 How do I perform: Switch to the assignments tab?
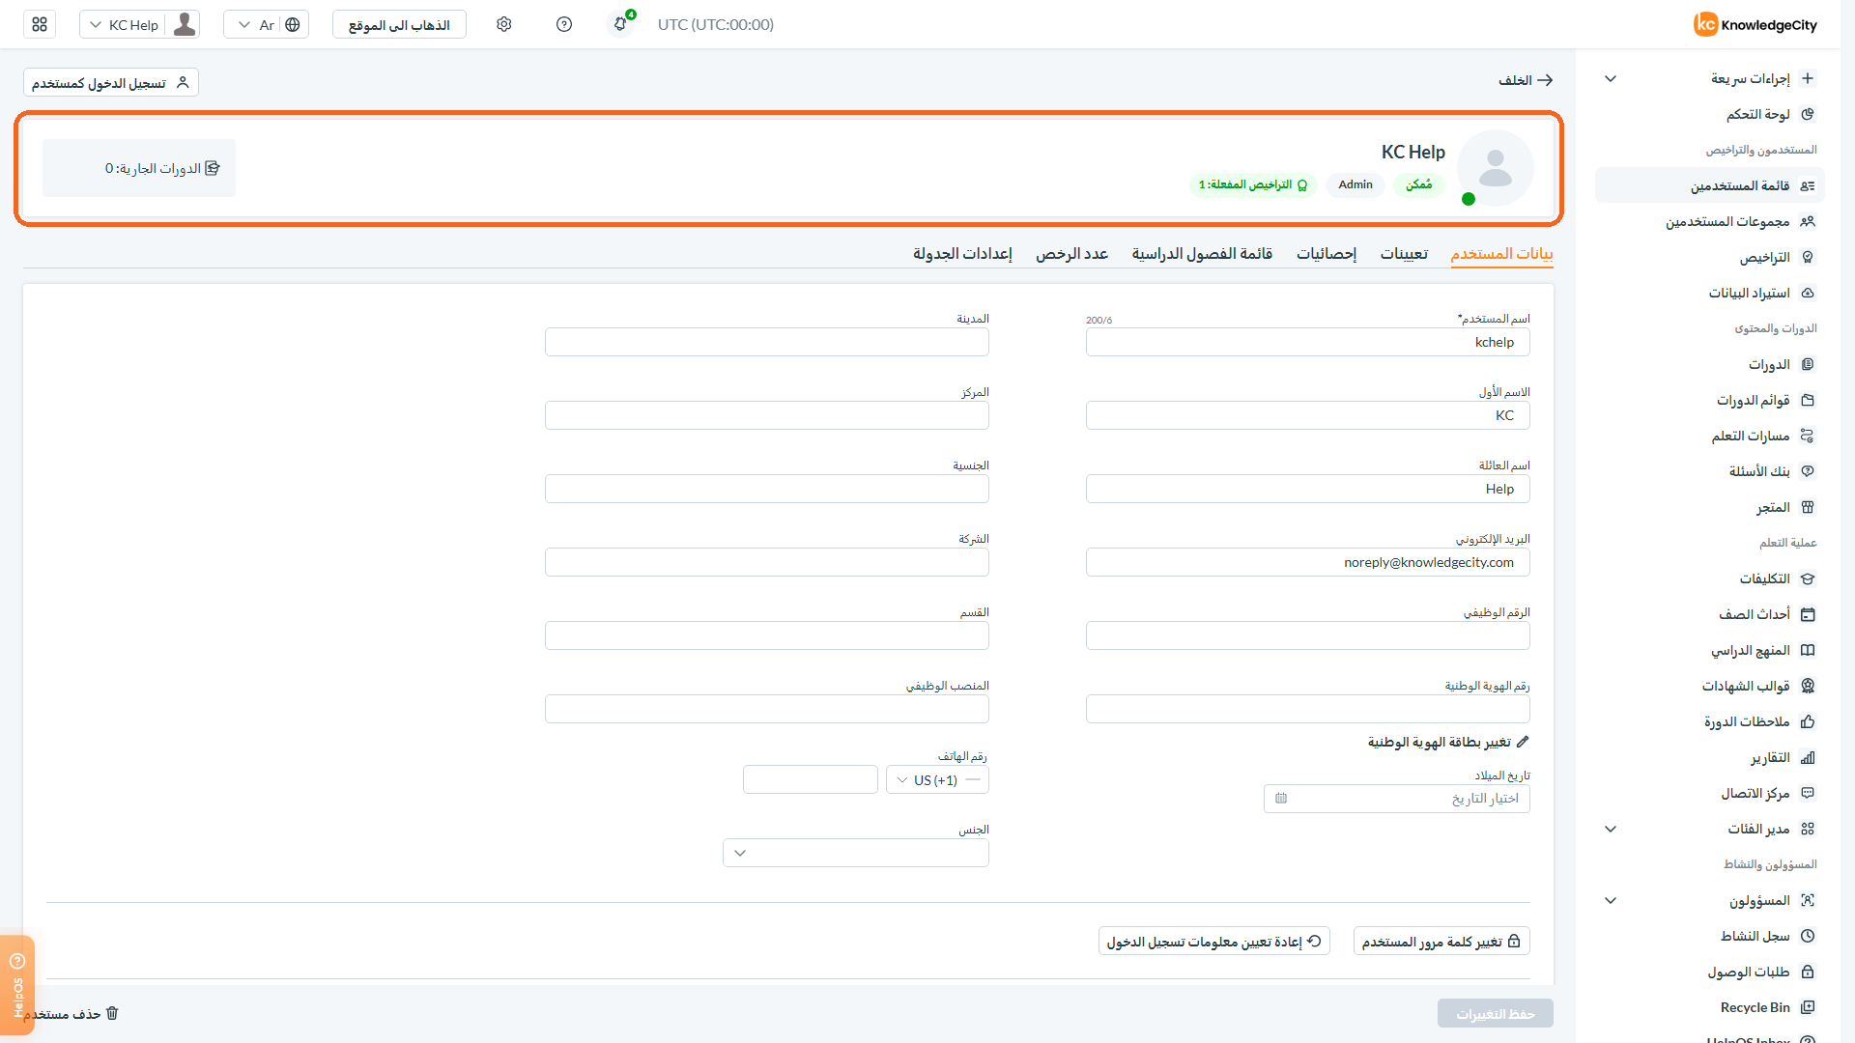click(x=1404, y=253)
